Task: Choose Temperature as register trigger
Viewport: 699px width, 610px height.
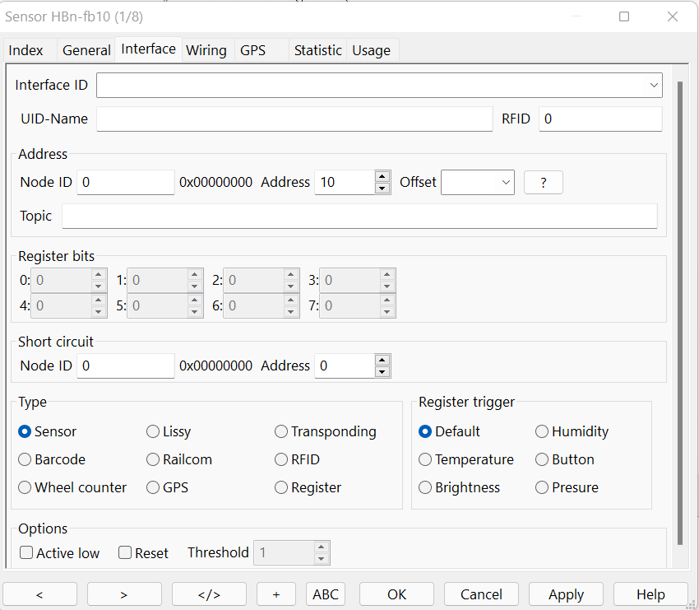Action: [425, 459]
